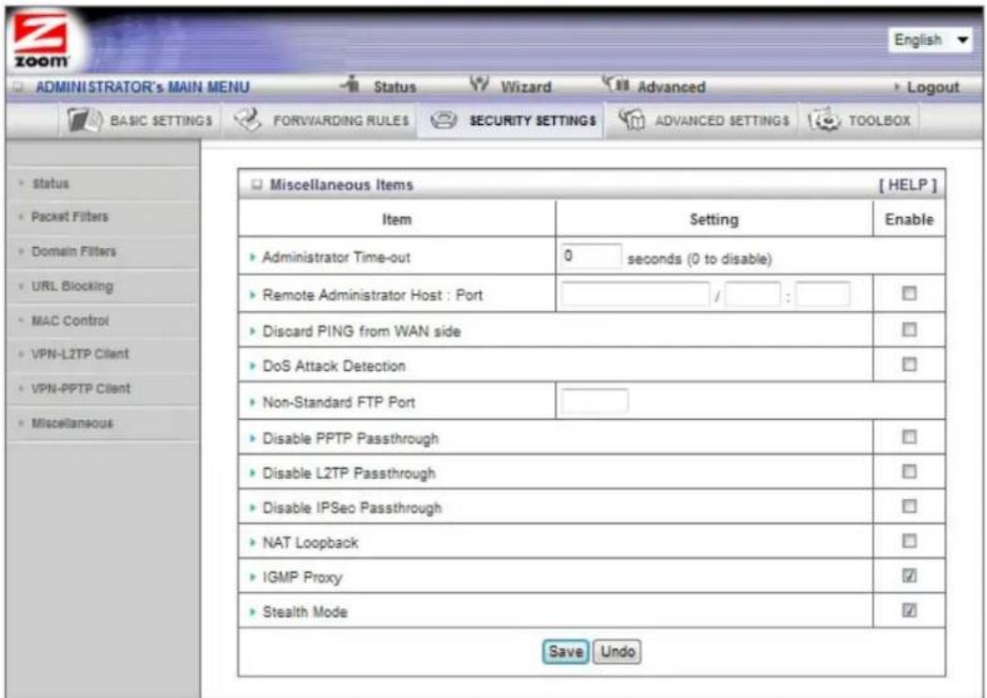987x698 pixels.
Task: Uncheck the Stealth Mode checkbox
Action: pos(909,611)
